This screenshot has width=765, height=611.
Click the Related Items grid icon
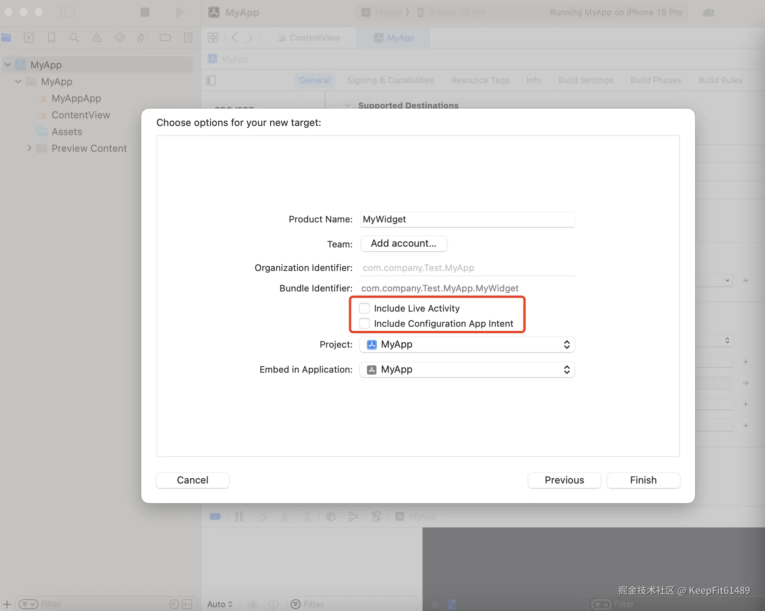point(213,38)
